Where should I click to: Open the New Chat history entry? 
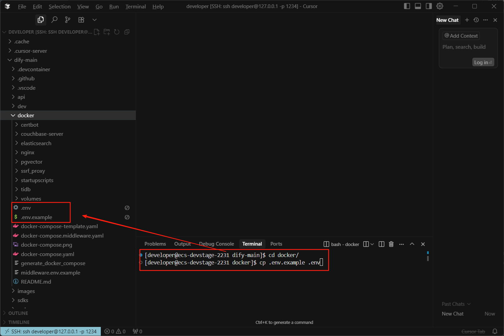coord(468,314)
